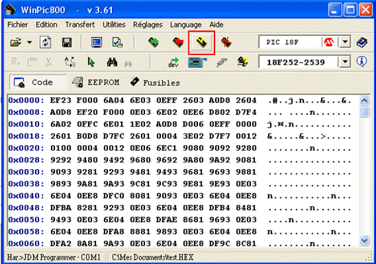The height and width of the screenshot is (264, 376).
Task: Click hex word 8C81 in last row
Action: (246, 243)
